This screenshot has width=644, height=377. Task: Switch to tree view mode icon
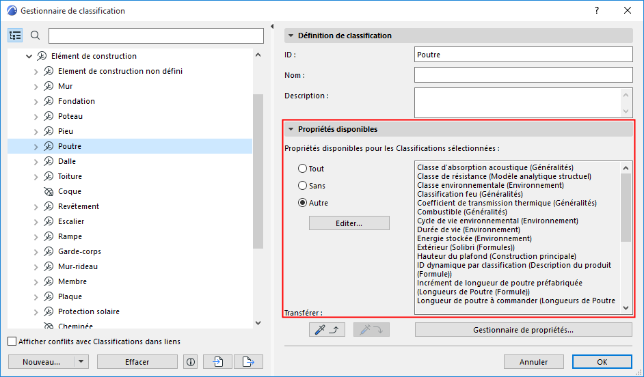coord(15,36)
